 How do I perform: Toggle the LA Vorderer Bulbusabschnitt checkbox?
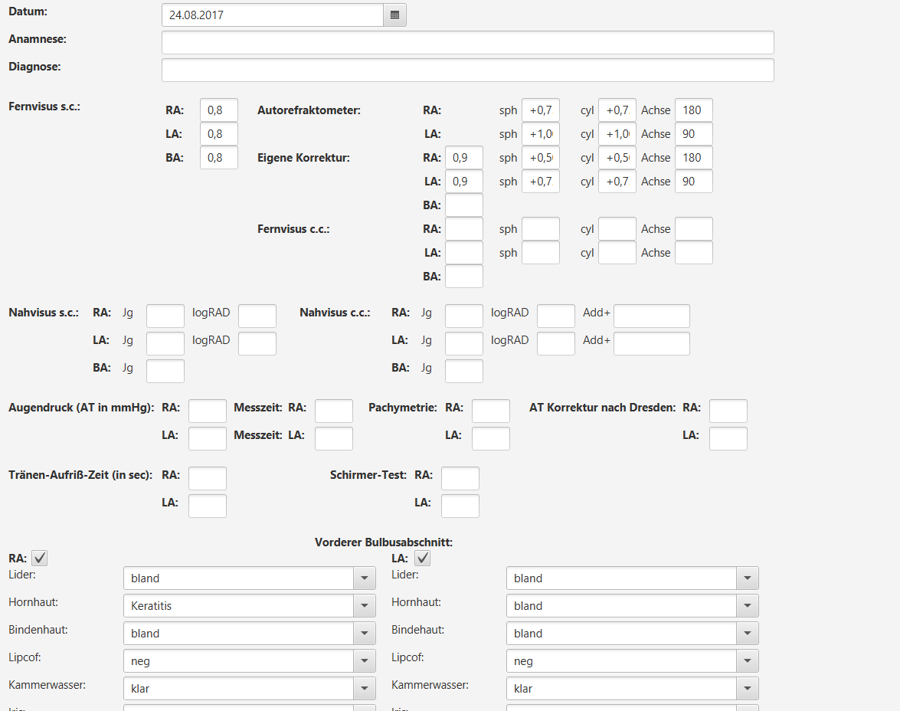pos(423,558)
